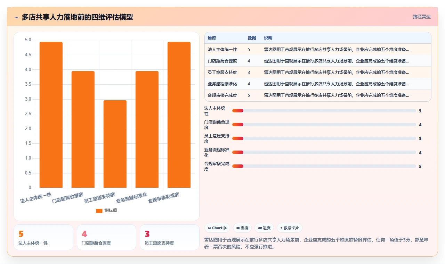This screenshot has width=445, height=264.
Task: Select the 法人主体统一性 table row cell
Action: [222, 49]
